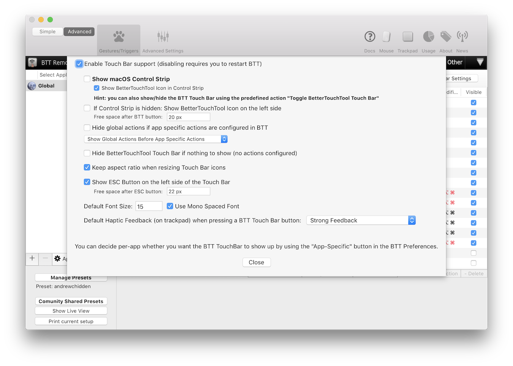
Task: Toggle Show BetterTouchTool Icon in Control Strip
Action: pyautogui.click(x=97, y=88)
